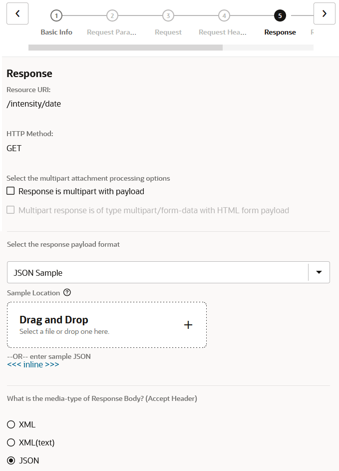Screen dimensions: 339x471
Task: Select step 3 circle in wizard
Action: [x=168, y=16]
